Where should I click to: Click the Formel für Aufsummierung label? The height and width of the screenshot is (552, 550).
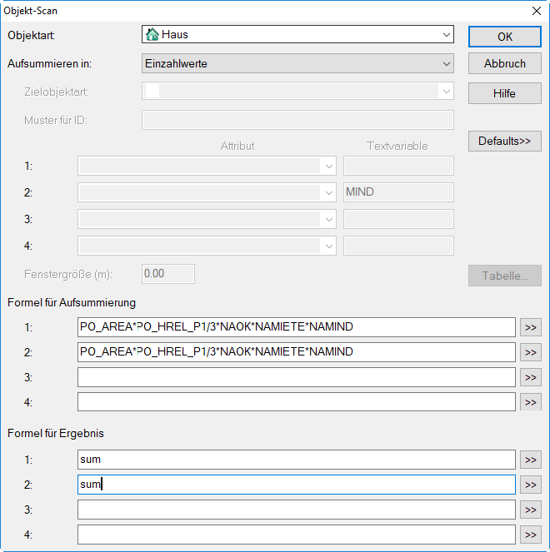click(x=72, y=303)
